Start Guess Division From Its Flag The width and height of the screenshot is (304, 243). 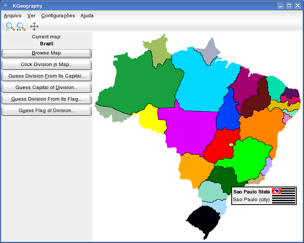[46, 99]
